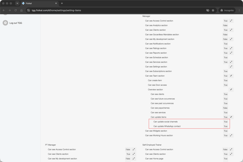
Task: Expand Self-Employed Trainer's Access Control icon
Action: coord(231,149)
